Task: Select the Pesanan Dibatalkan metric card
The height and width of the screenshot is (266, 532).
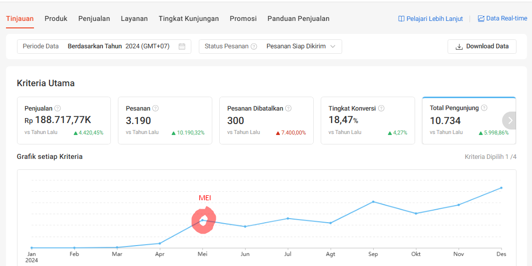Action: click(x=266, y=121)
